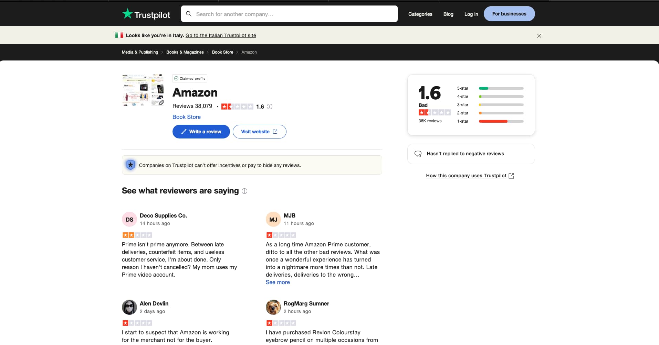The height and width of the screenshot is (345, 659).
Task: Open 'Hasn't replied to negative reviews' card
Action: [471, 154]
